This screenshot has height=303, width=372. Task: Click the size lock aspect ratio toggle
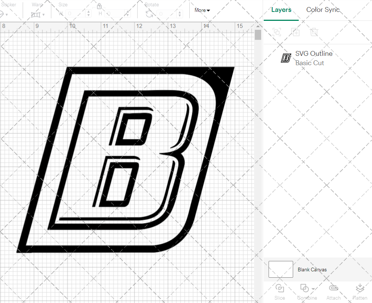(x=99, y=6)
